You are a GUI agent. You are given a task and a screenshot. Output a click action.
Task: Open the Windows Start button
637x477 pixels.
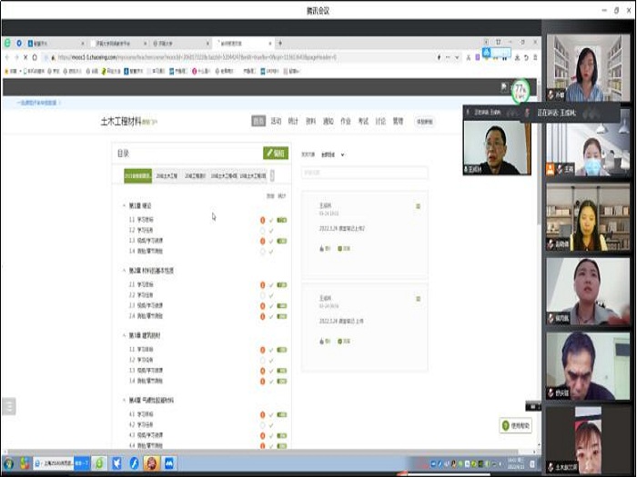point(8,463)
